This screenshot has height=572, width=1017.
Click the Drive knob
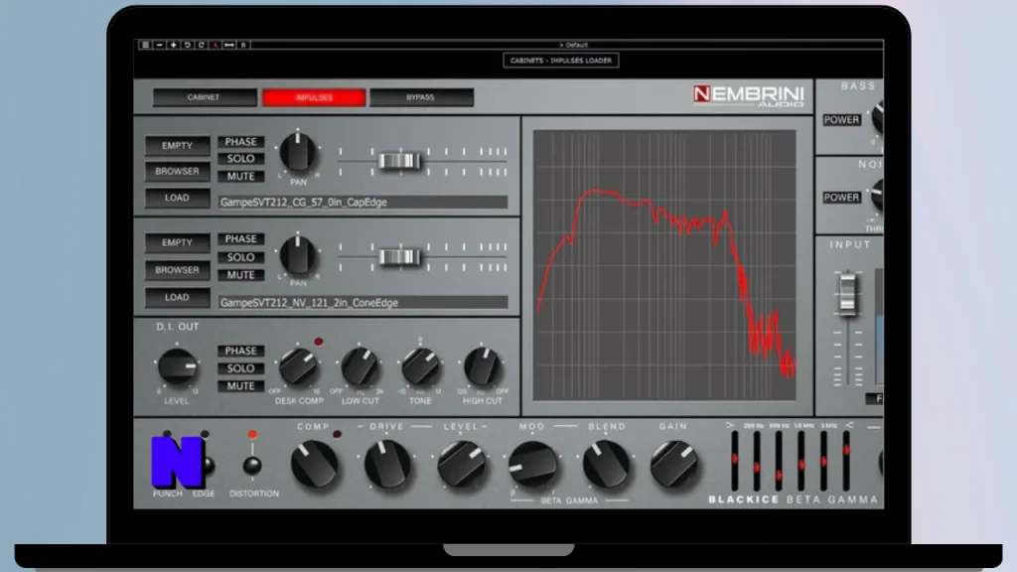[388, 465]
